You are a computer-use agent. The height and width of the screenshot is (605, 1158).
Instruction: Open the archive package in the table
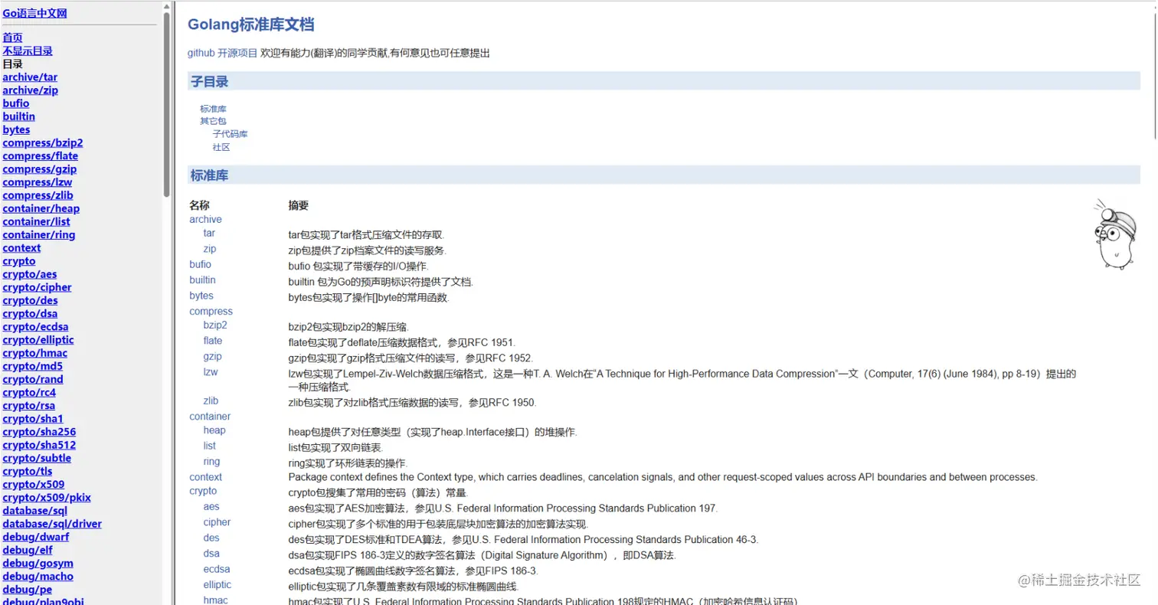click(x=205, y=219)
